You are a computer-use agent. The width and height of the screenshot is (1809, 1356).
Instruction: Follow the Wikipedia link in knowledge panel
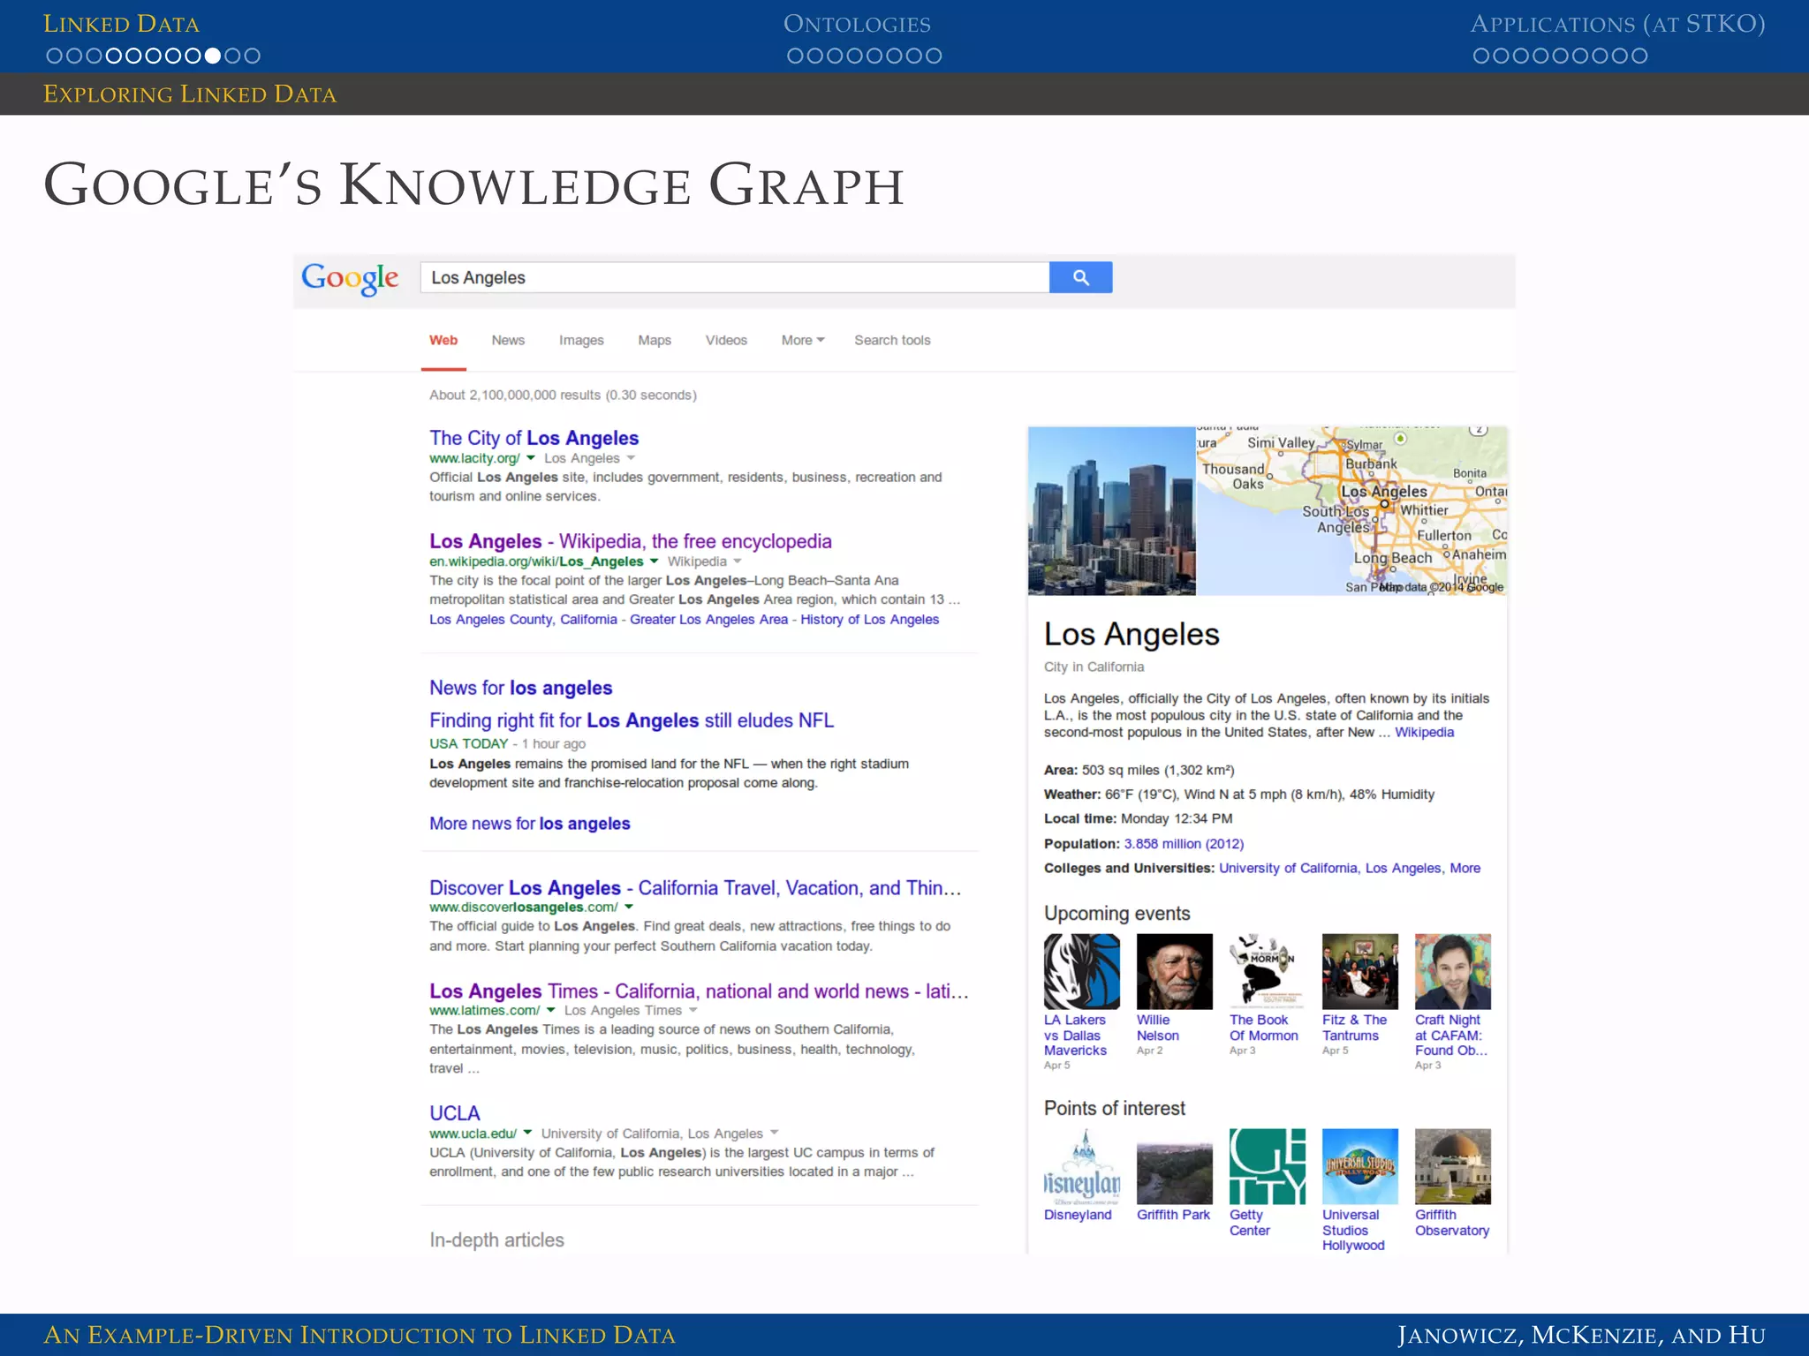coord(1424,733)
